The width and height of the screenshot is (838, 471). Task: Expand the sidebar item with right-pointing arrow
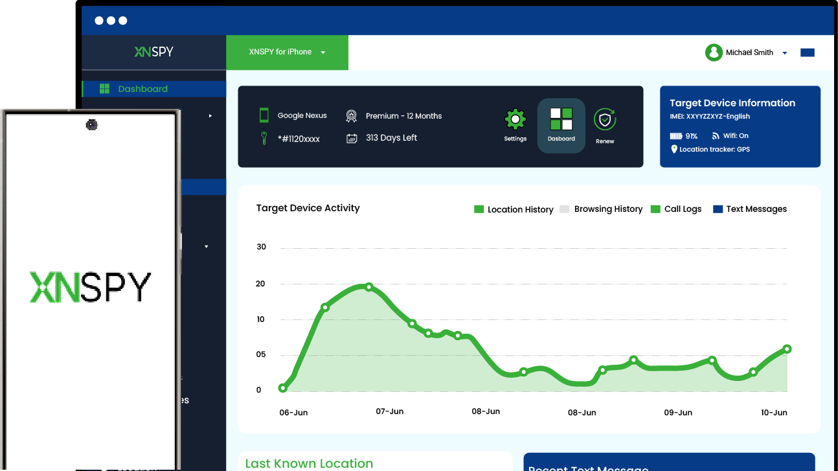pyautogui.click(x=210, y=116)
